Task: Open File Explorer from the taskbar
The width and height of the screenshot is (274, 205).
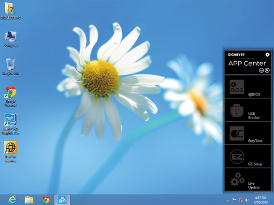Action: pos(29,200)
